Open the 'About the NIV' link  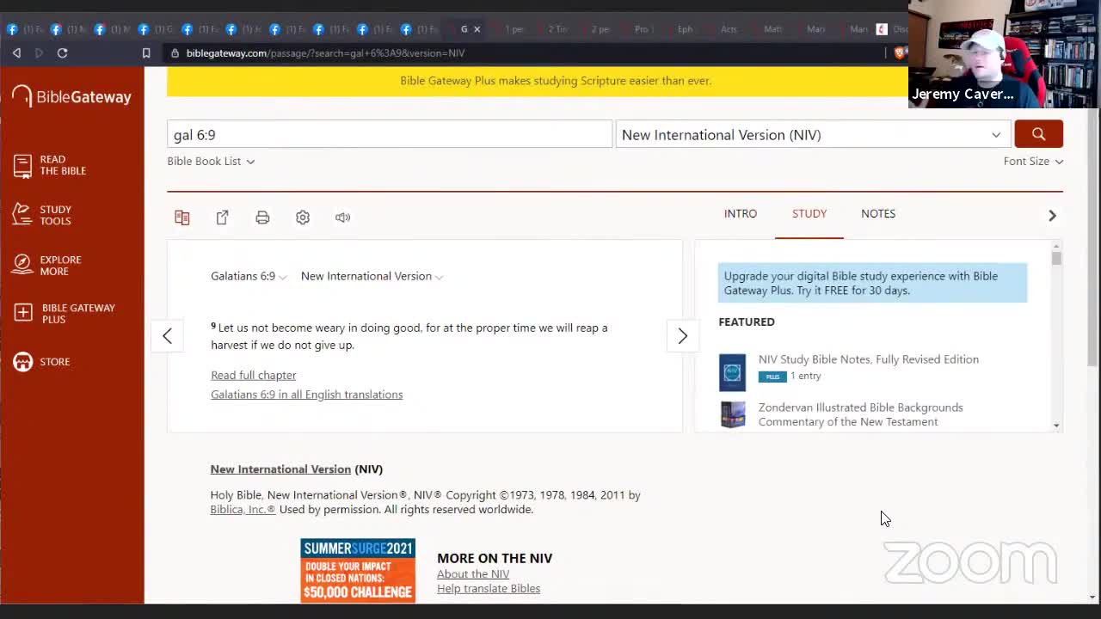point(473,574)
